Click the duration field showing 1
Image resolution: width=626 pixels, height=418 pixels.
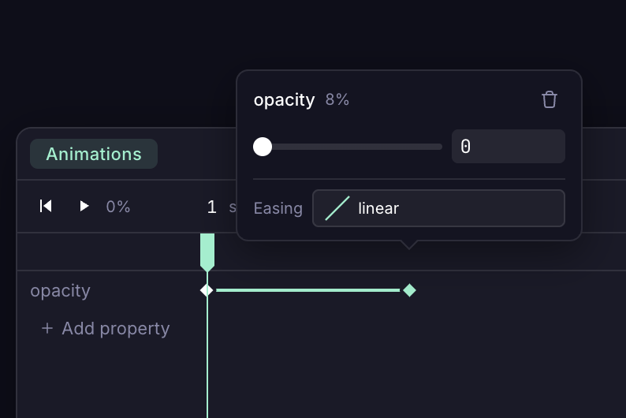pos(211,207)
